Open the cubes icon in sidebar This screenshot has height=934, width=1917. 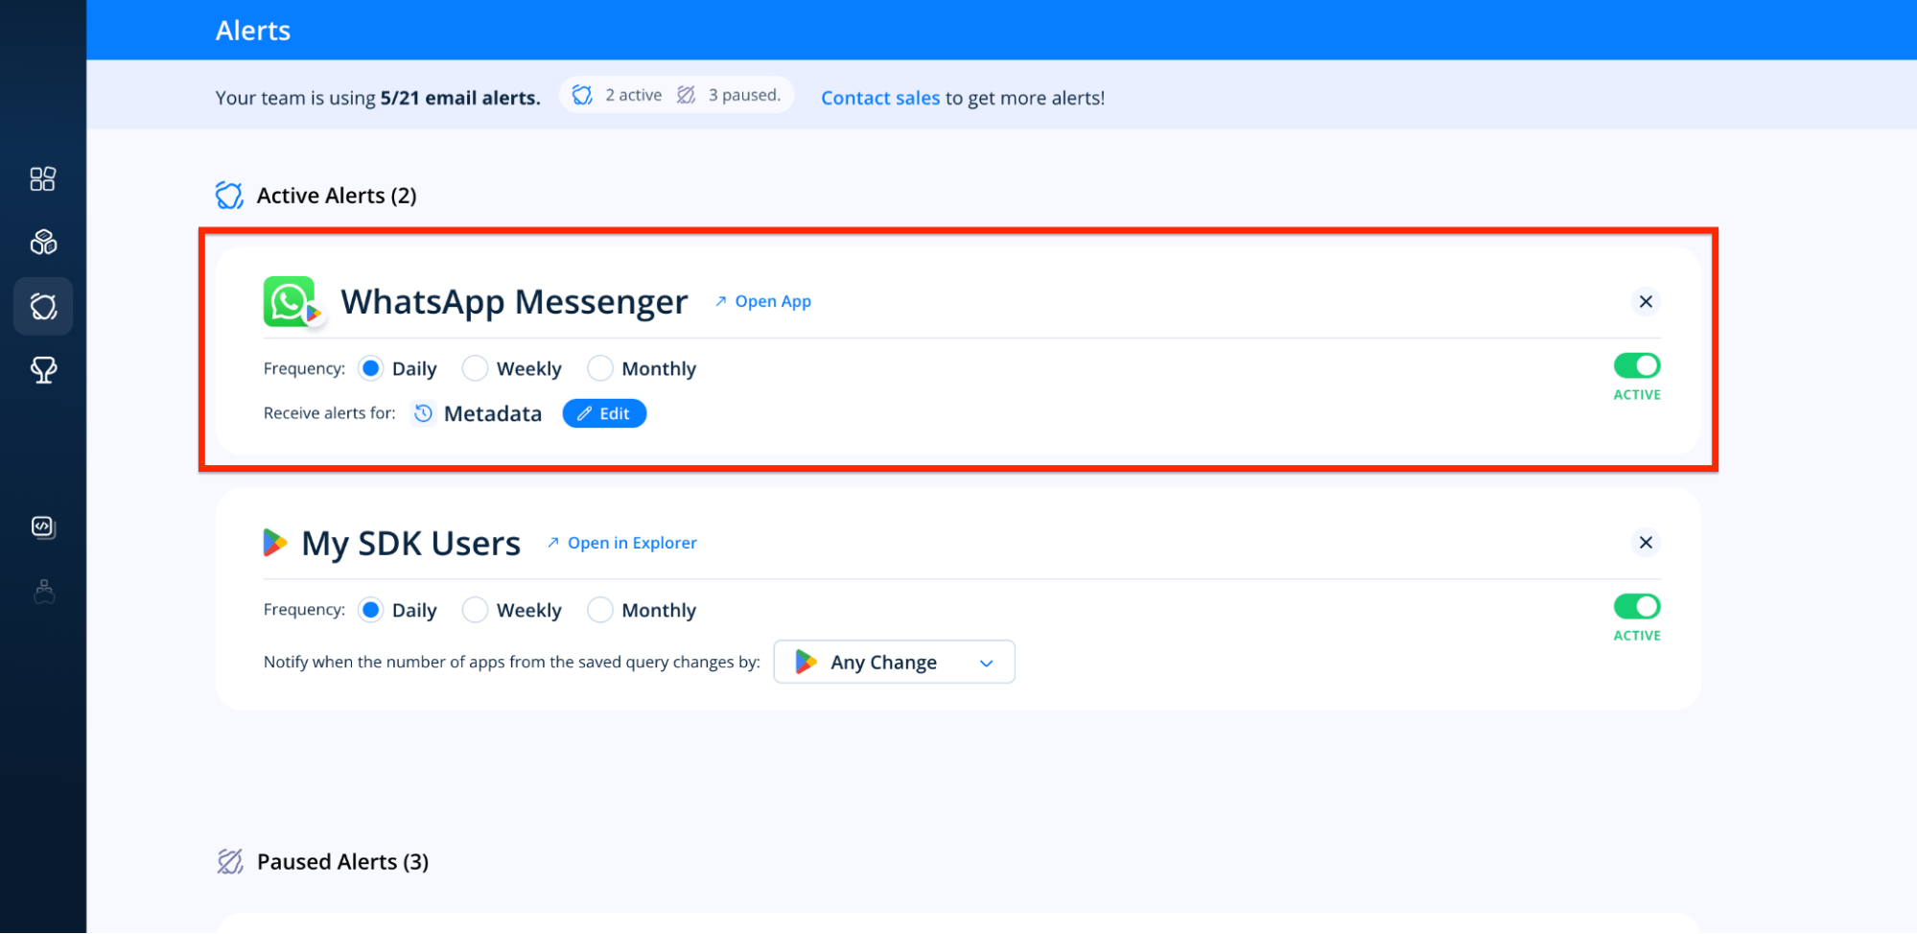pyautogui.click(x=43, y=243)
